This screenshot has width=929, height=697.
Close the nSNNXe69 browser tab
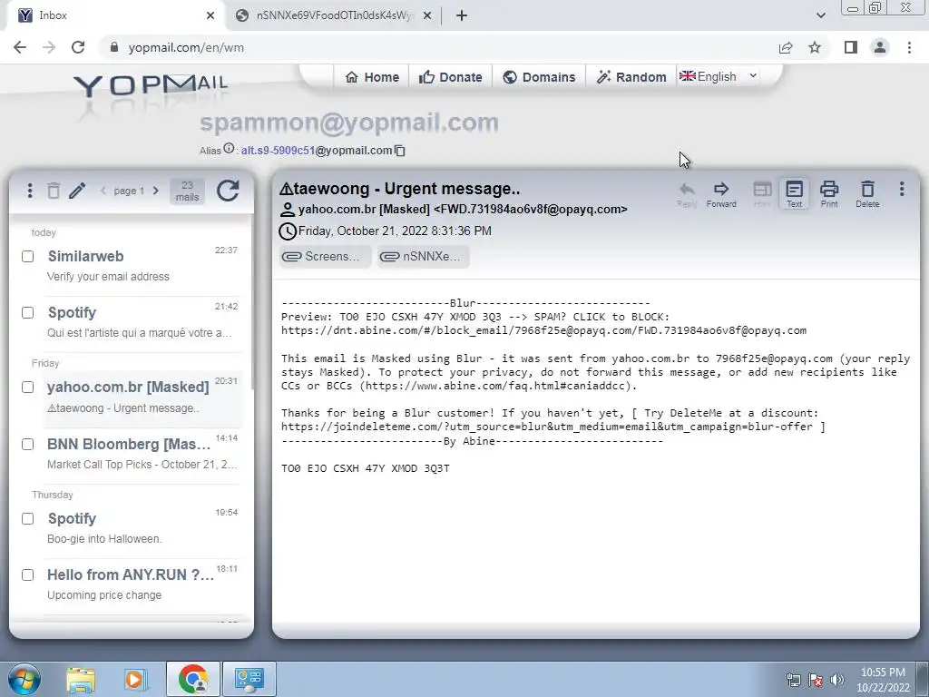click(427, 15)
